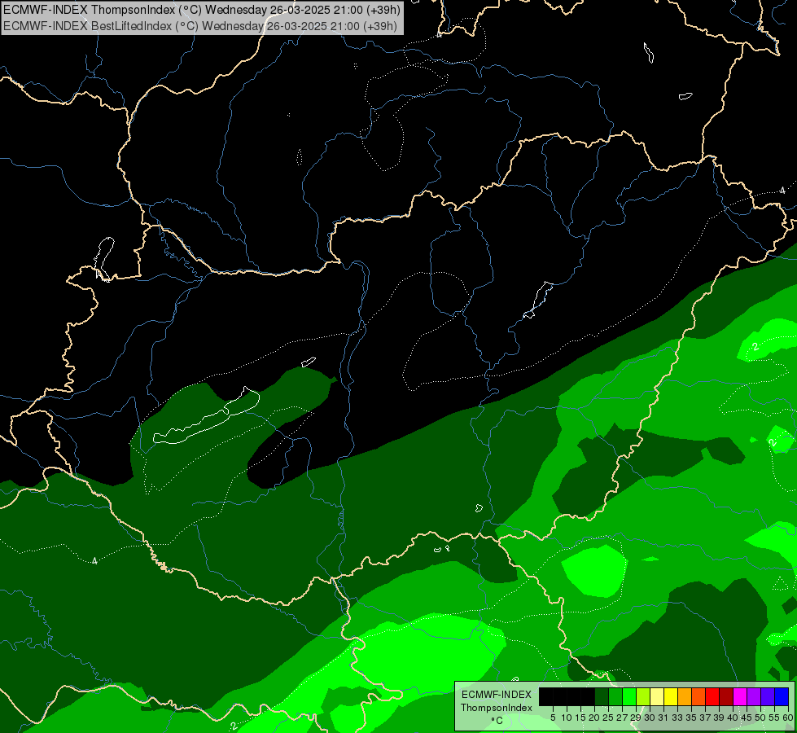This screenshot has height=733, width=797.
Task: Click the 'ECMWF-INDEX' label inside the legend
Action: point(496,695)
